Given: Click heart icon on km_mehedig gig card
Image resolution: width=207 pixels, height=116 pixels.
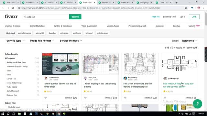Looking at the screenshot, I should [125, 98].
